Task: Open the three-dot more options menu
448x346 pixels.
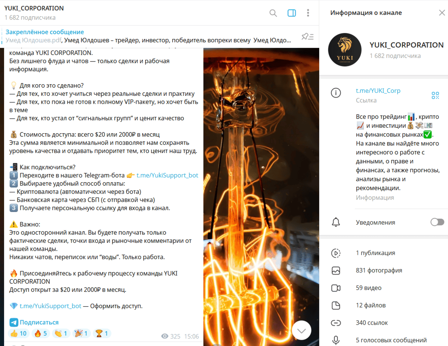Action: coord(308,13)
